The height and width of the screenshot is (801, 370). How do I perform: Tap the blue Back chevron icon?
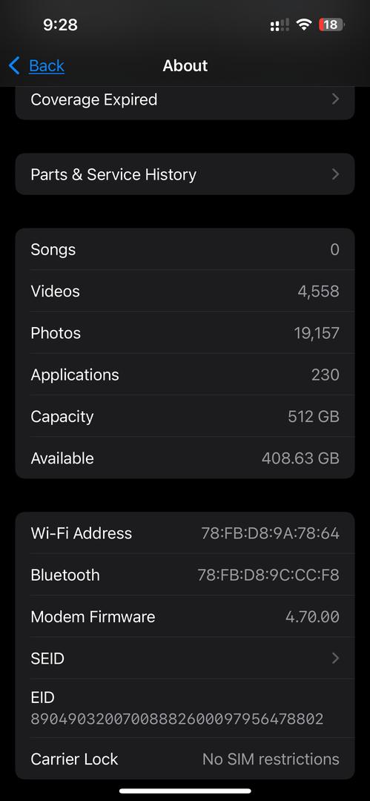(x=14, y=65)
